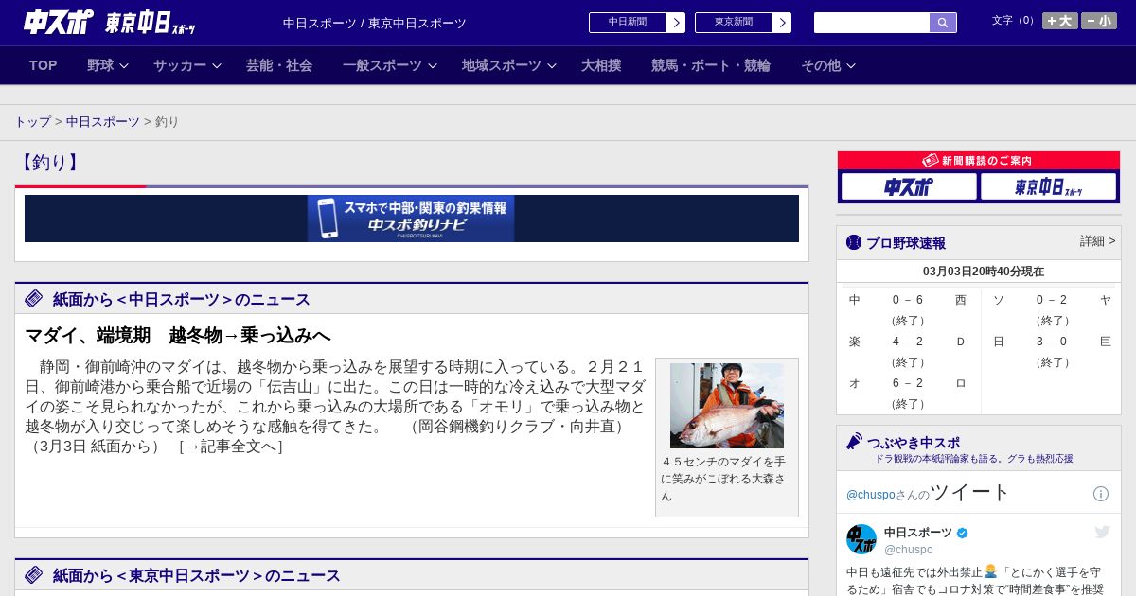The width and height of the screenshot is (1136, 596).
Task: Click the newspaper icon beside 中日スポーツ news heading
Action: [34, 299]
